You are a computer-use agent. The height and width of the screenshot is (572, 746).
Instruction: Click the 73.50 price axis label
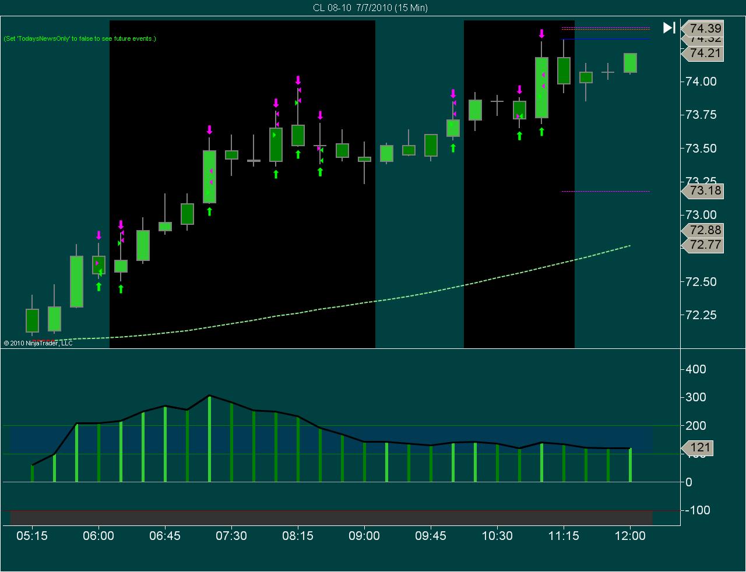pyautogui.click(x=701, y=149)
